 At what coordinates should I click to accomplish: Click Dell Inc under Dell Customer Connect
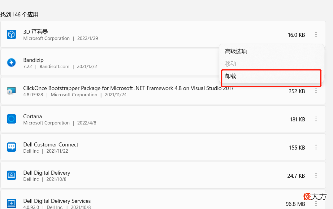click(31, 151)
